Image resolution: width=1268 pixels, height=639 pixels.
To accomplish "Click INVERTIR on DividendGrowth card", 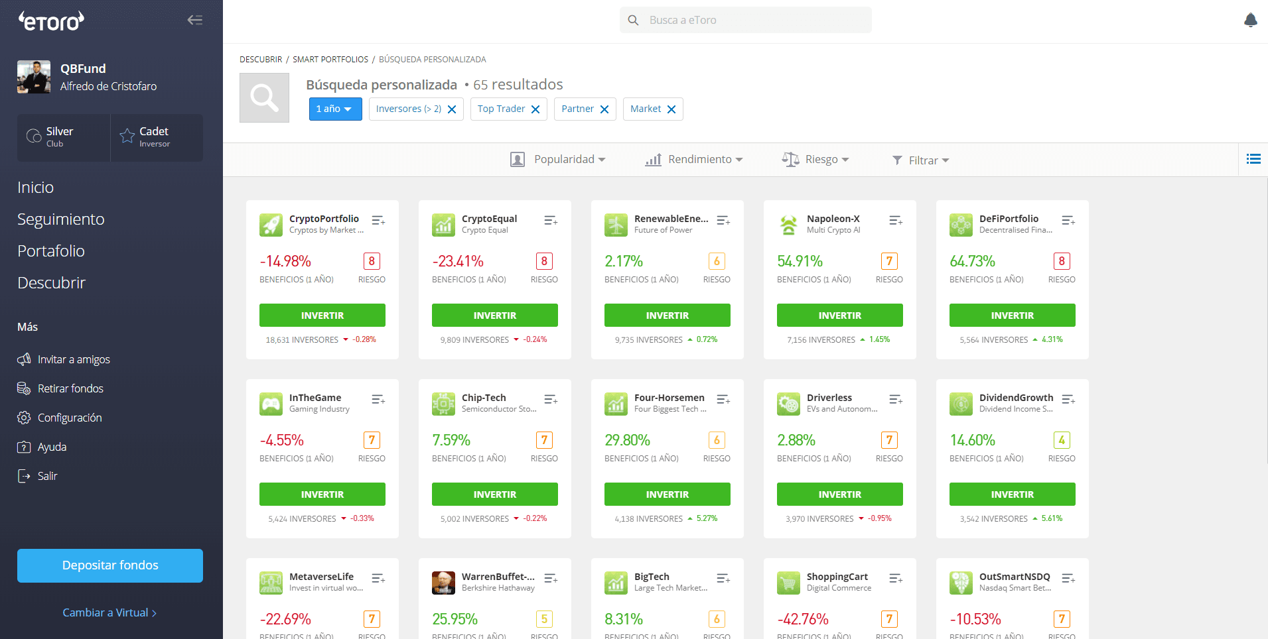I will (x=1013, y=494).
